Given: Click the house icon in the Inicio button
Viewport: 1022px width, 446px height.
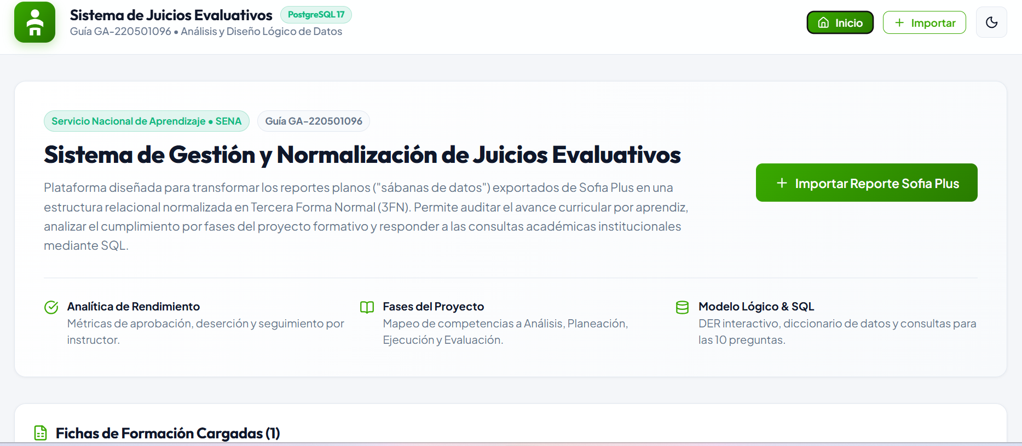Looking at the screenshot, I should point(823,22).
